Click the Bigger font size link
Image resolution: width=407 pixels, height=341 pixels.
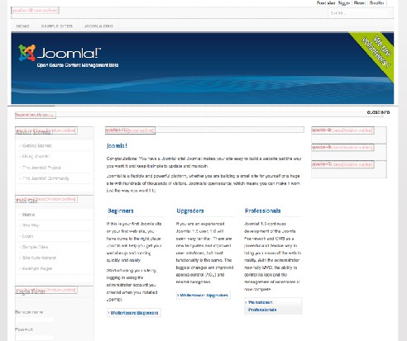pos(344,3)
